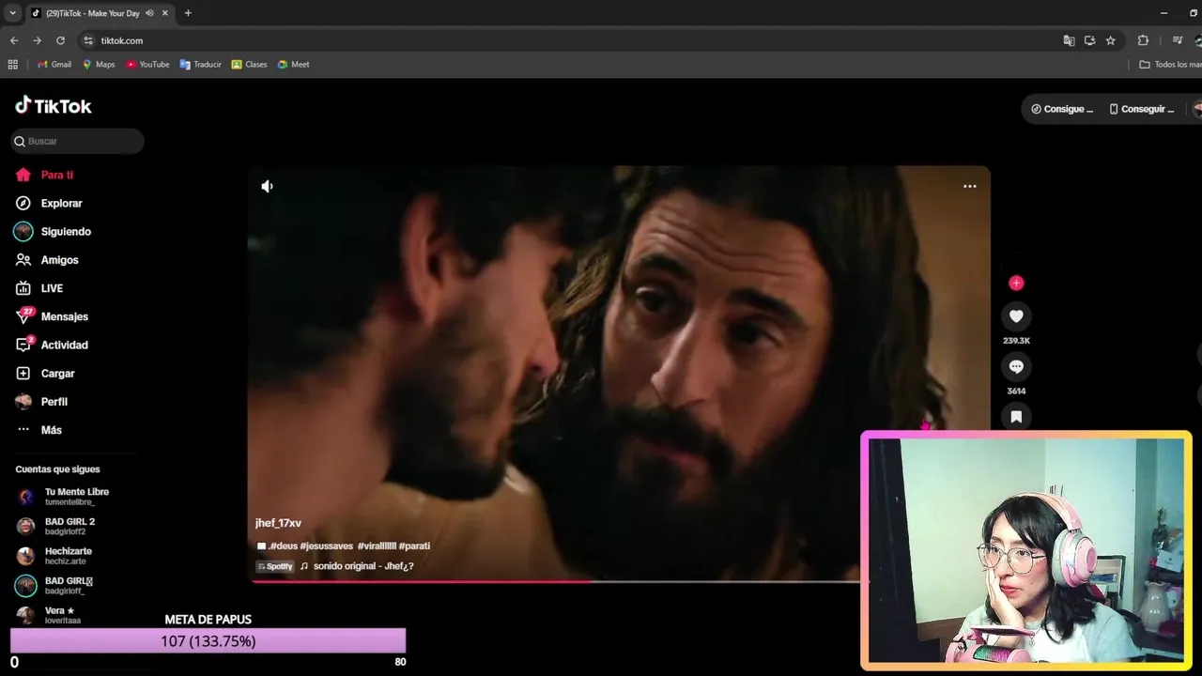Click the Conseguir app button
This screenshot has width=1202, height=676.
(1142, 109)
